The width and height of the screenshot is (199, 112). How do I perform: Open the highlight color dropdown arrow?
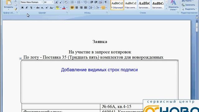pos(60,8)
